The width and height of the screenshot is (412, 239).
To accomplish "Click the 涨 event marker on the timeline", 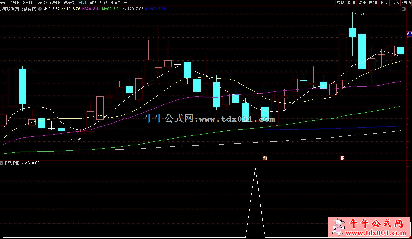I will coord(342,158).
